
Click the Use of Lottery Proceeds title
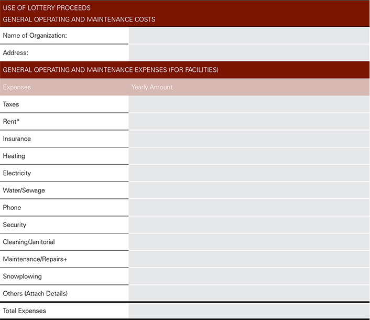click(x=47, y=8)
